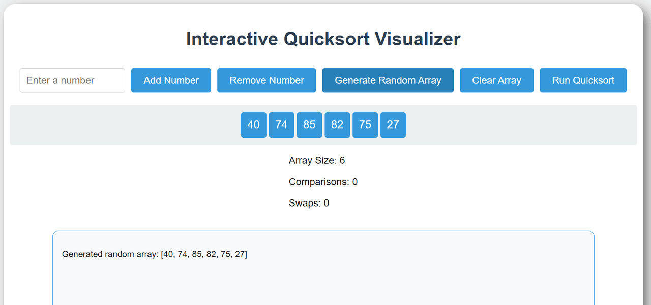
Task: Select the array tile showing 40
Action: tap(253, 125)
